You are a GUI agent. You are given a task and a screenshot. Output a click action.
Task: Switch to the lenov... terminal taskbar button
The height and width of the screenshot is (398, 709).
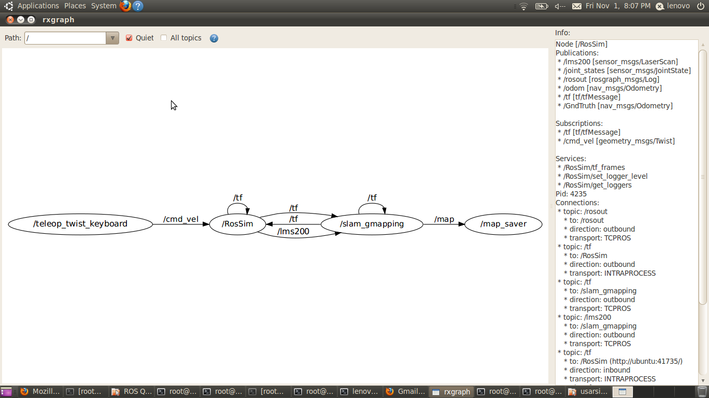[360, 392]
